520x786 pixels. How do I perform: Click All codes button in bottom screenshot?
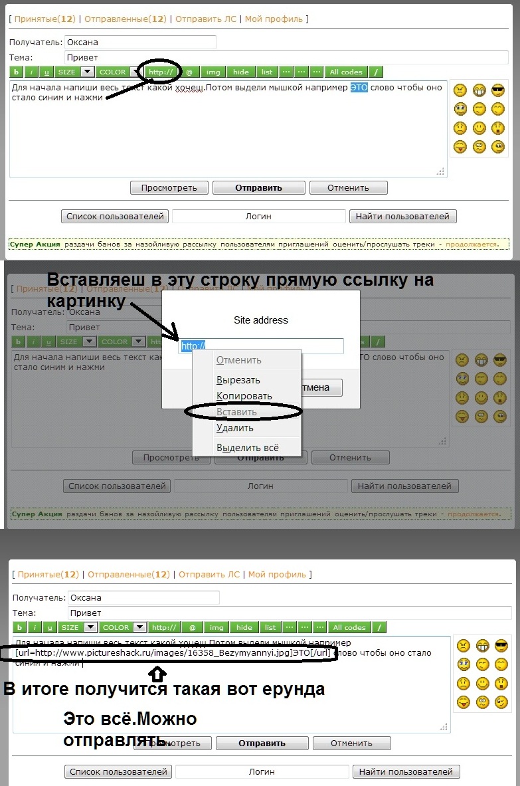point(349,628)
